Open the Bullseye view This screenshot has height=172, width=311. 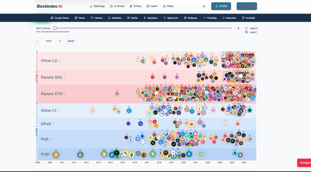click(x=190, y=18)
